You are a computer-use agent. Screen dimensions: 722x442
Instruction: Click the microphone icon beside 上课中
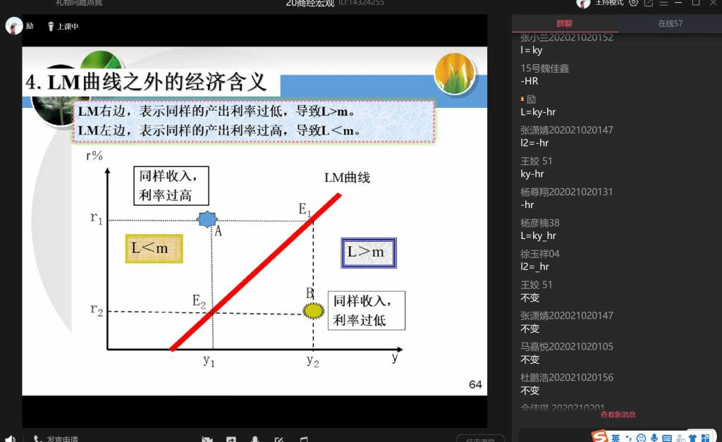click(51, 27)
